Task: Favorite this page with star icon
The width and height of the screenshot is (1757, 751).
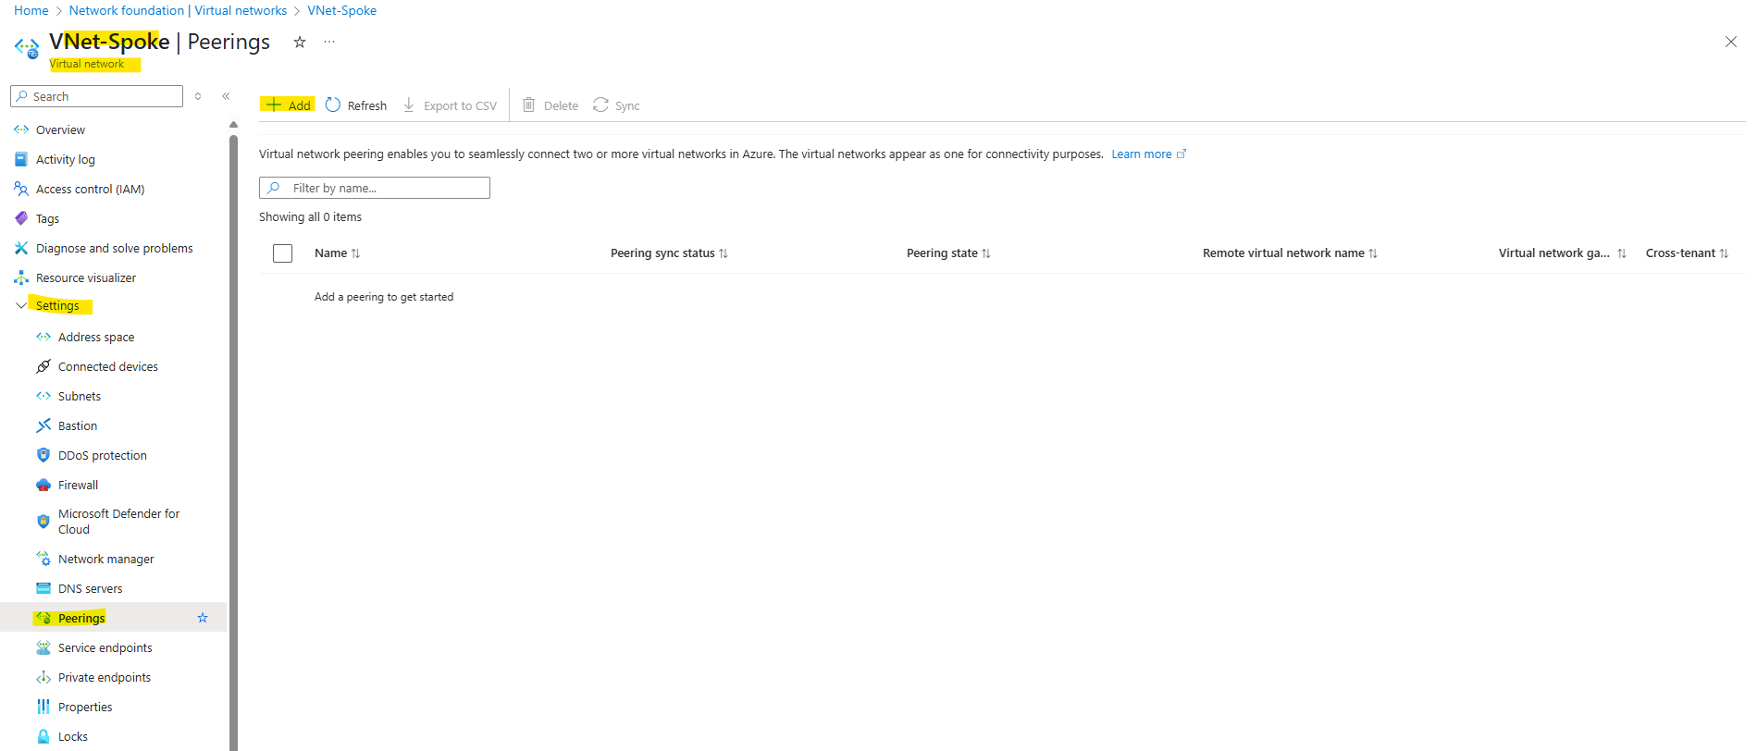Action: tap(300, 42)
